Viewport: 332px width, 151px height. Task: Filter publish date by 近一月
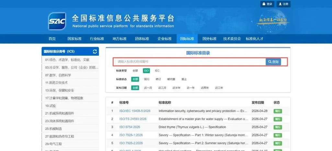(148, 88)
